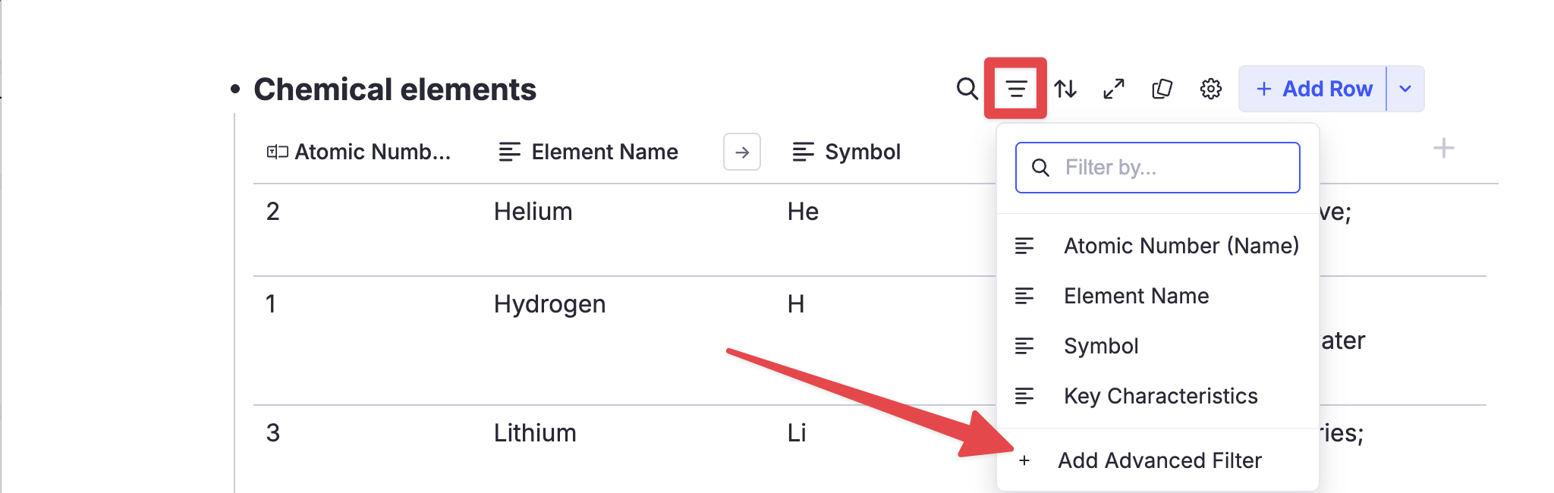This screenshot has height=493, width=1554.
Task: Click Add Advanced Filter
Action: 1159,460
